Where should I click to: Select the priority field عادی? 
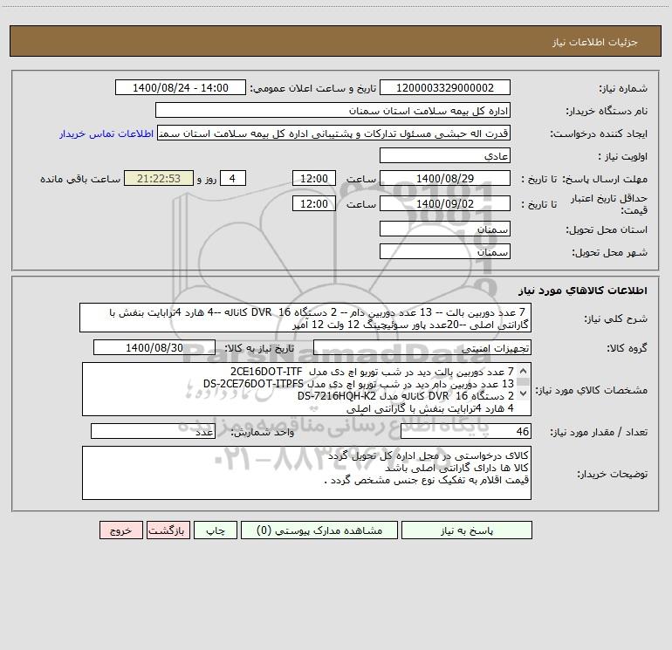tap(445, 156)
